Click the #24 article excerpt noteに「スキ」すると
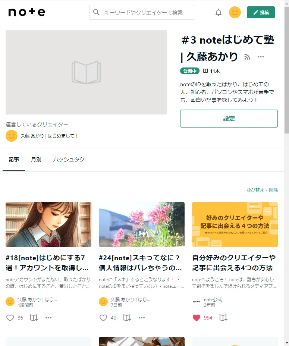This screenshot has height=346, width=289. (141, 283)
